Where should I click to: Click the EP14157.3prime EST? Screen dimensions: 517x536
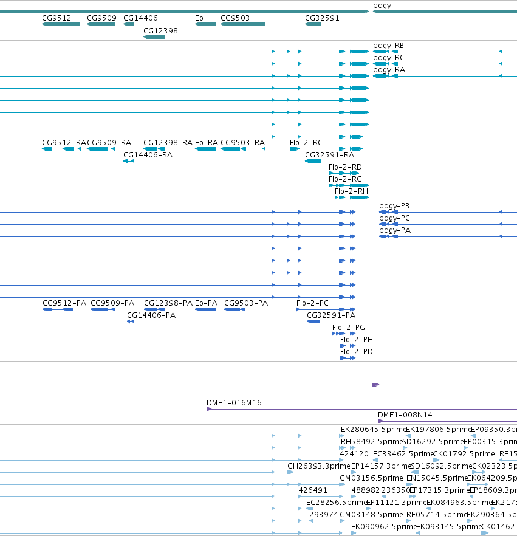point(354,472)
